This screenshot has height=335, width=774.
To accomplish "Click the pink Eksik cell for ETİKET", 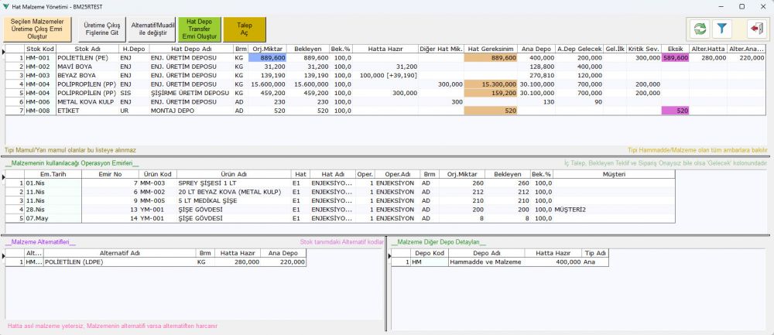I will coord(675,111).
